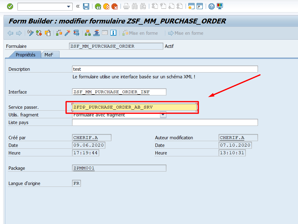The height and width of the screenshot is (224, 298).
Task: Click Auteur modification value CHERIF.A
Action: pos(238,138)
